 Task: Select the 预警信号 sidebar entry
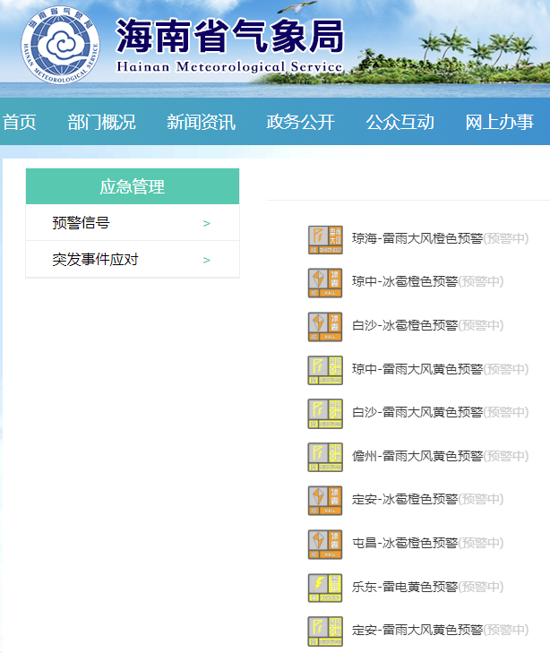pos(133,222)
